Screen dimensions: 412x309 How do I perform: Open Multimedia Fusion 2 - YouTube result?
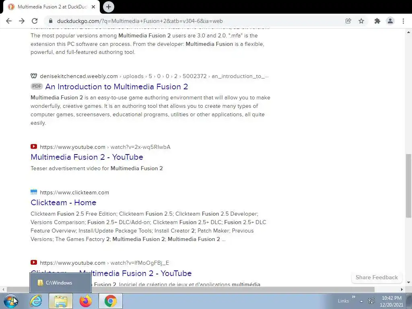pos(87,157)
